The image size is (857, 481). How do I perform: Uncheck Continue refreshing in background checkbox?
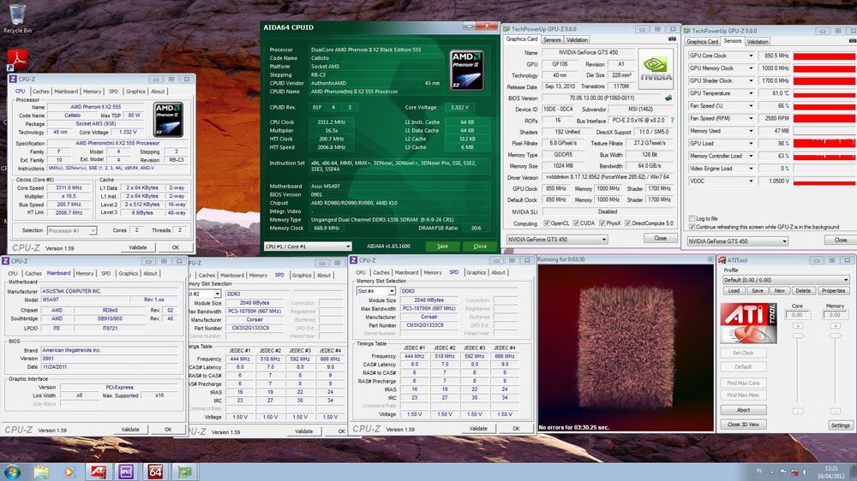pos(692,227)
